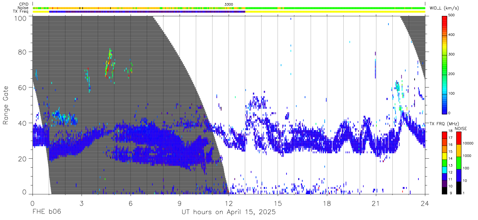The width and height of the screenshot is (478, 220).
Task: Click the 1000 noise legend label
Action: pyautogui.click(x=467, y=156)
